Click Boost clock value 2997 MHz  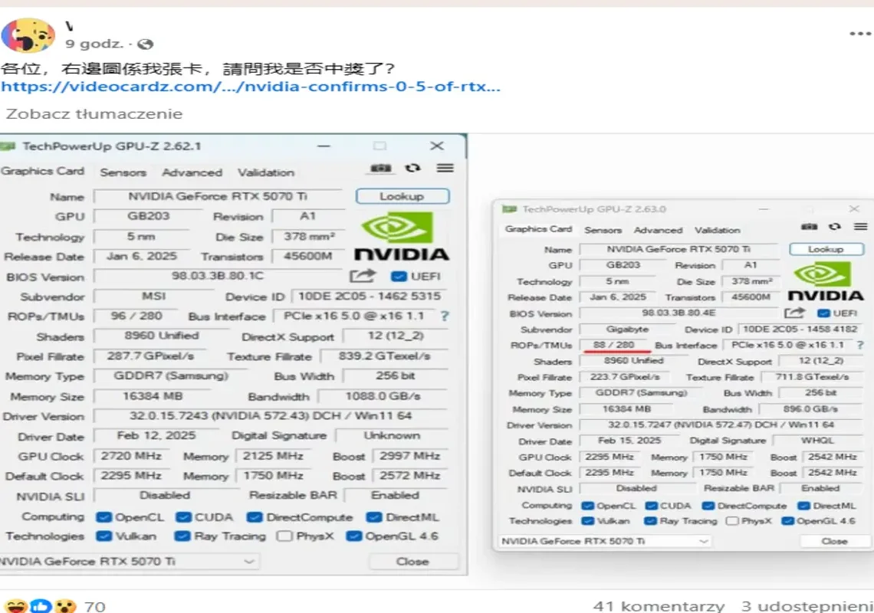click(x=410, y=456)
